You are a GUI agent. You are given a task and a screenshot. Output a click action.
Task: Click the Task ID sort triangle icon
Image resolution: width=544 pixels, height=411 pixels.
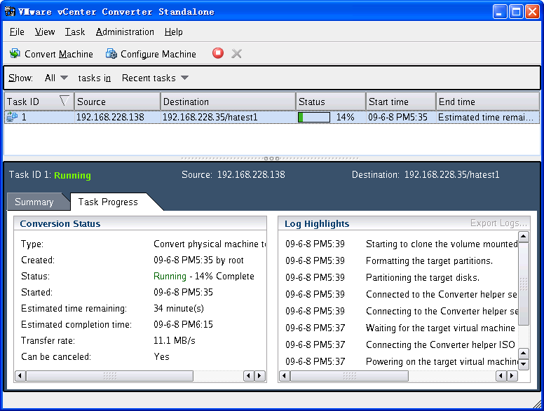tap(64, 102)
